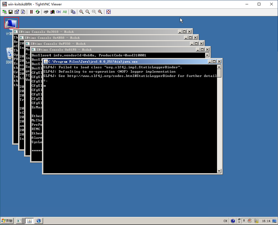Toggle the Ctrl key in the toolbar
This screenshot has width=278, height=225.
[58, 12]
